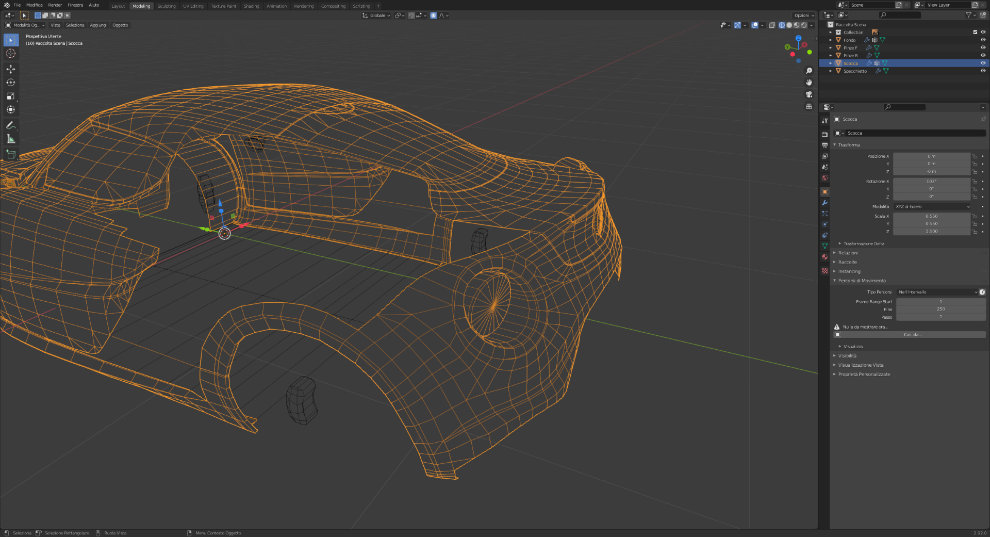
Task: Select the Rotate tool
Action: [11, 83]
